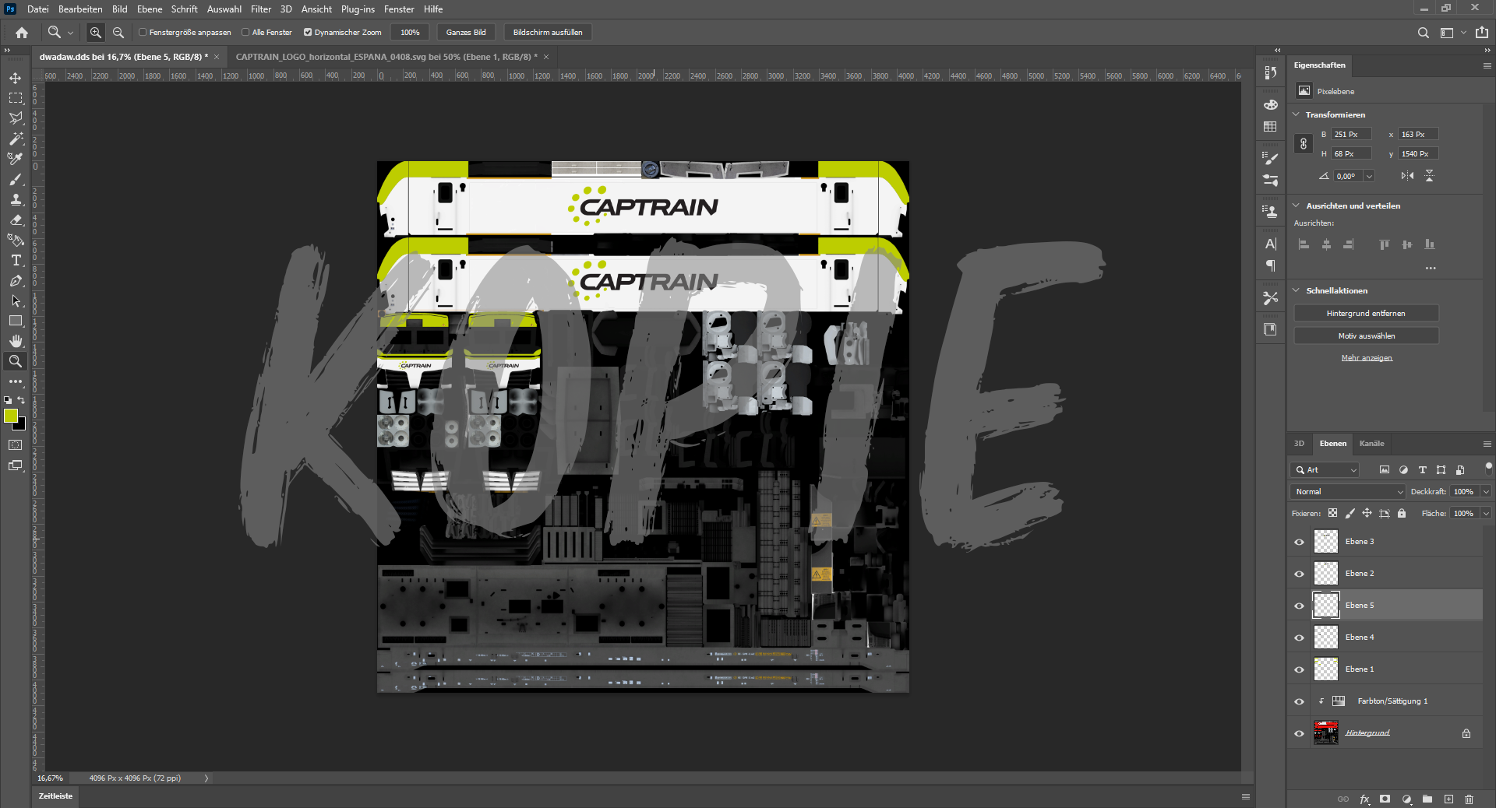This screenshot has width=1496, height=808.
Task: Click the zoom out magnifier icon
Action: click(x=118, y=33)
